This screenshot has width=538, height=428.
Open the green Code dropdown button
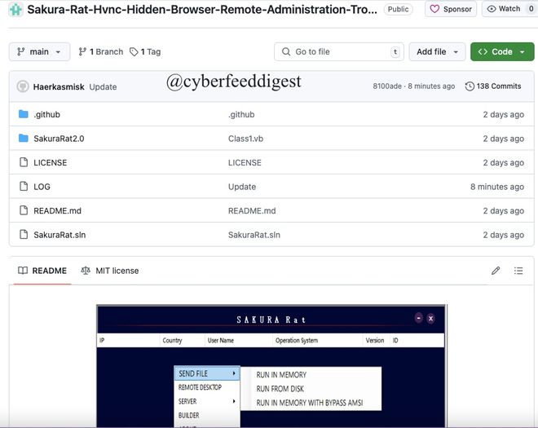[502, 52]
